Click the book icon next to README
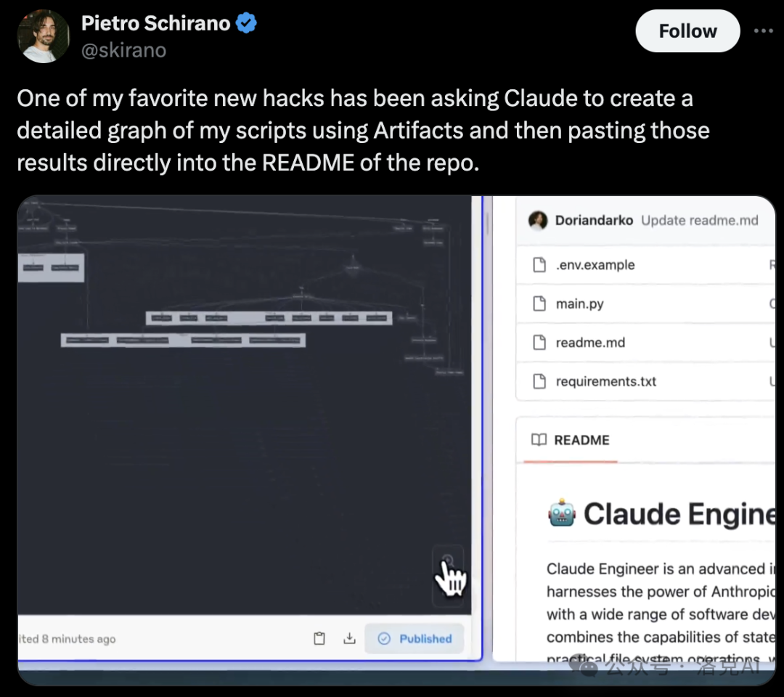 click(539, 440)
